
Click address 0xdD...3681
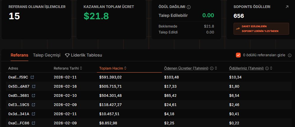pyautogui.click(x=19, y=96)
